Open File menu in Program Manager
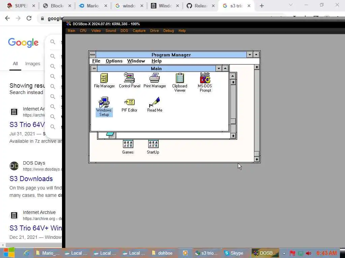Screen dimensions: 345x258 tap(96, 61)
